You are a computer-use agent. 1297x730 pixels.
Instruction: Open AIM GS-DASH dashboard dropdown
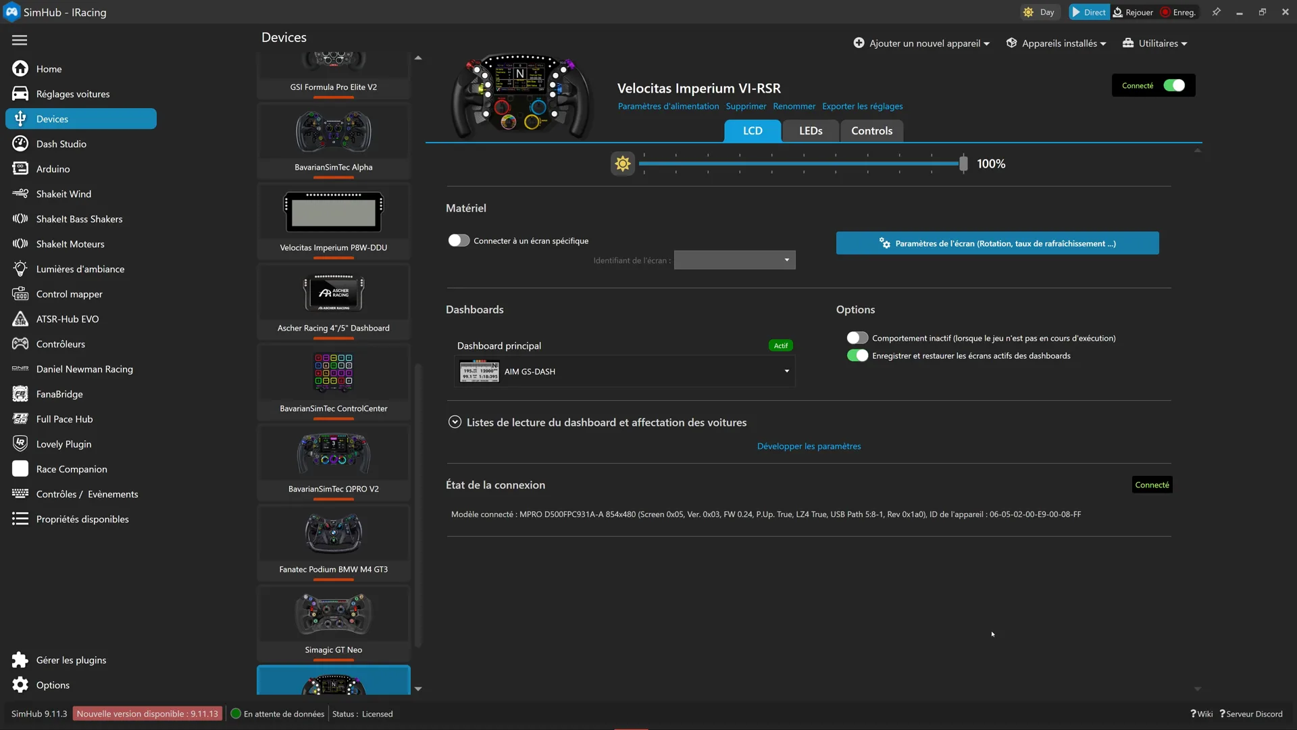(x=625, y=371)
